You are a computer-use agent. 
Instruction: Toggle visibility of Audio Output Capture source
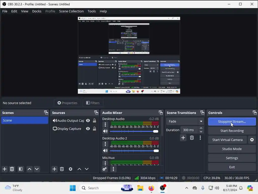click(x=88, y=120)
